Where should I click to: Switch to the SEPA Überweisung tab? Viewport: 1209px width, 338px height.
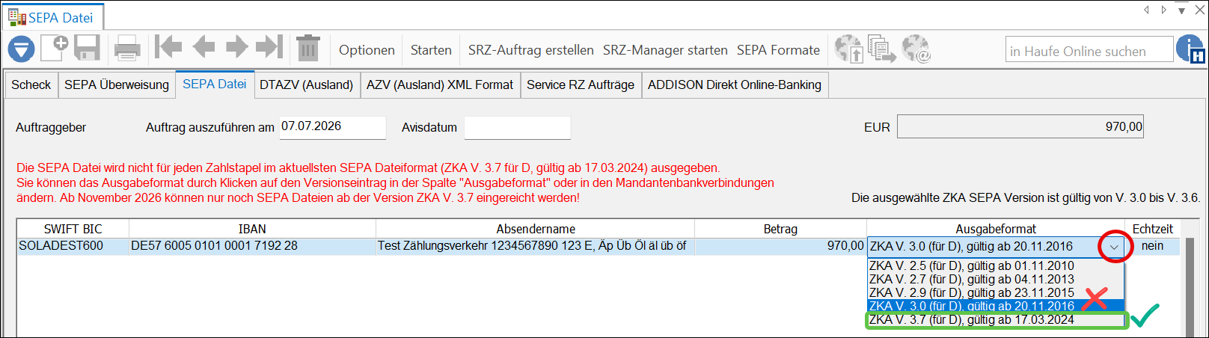pos(117,84)
